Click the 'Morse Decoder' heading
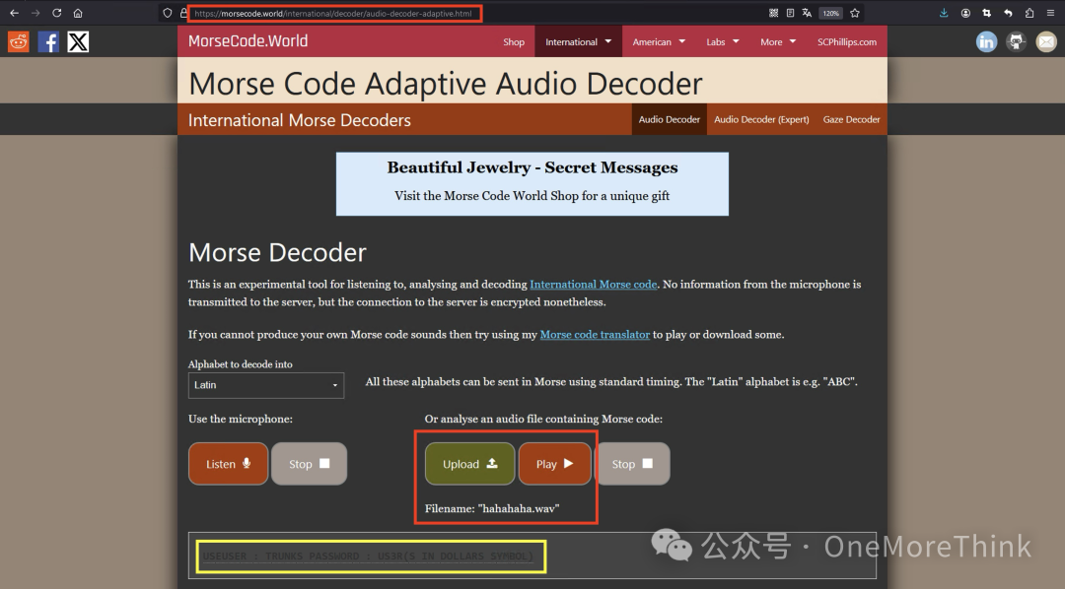This screenshot has width=1065, height=589. click(x=277, y=252)
